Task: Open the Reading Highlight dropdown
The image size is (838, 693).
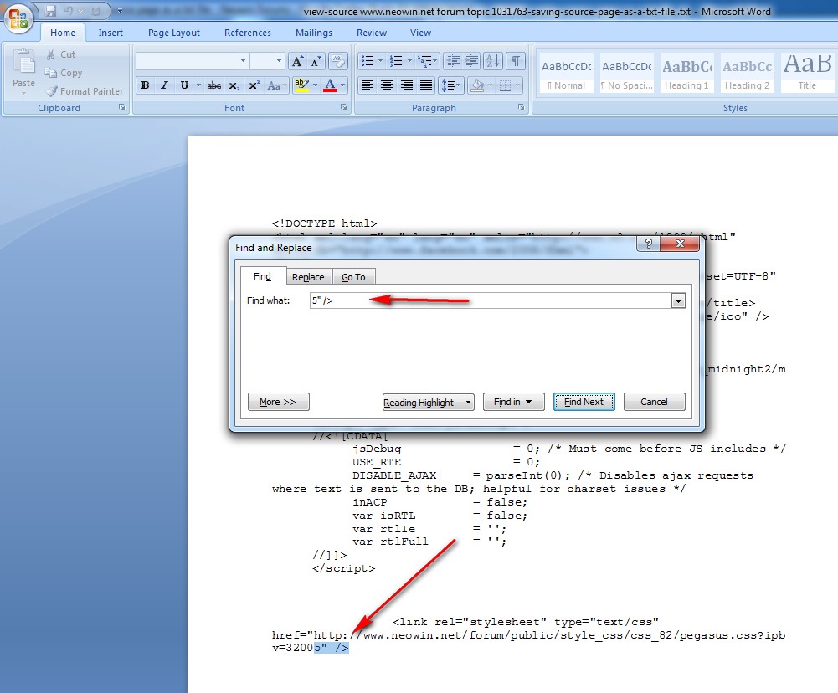Action: (x=429, y=403)
